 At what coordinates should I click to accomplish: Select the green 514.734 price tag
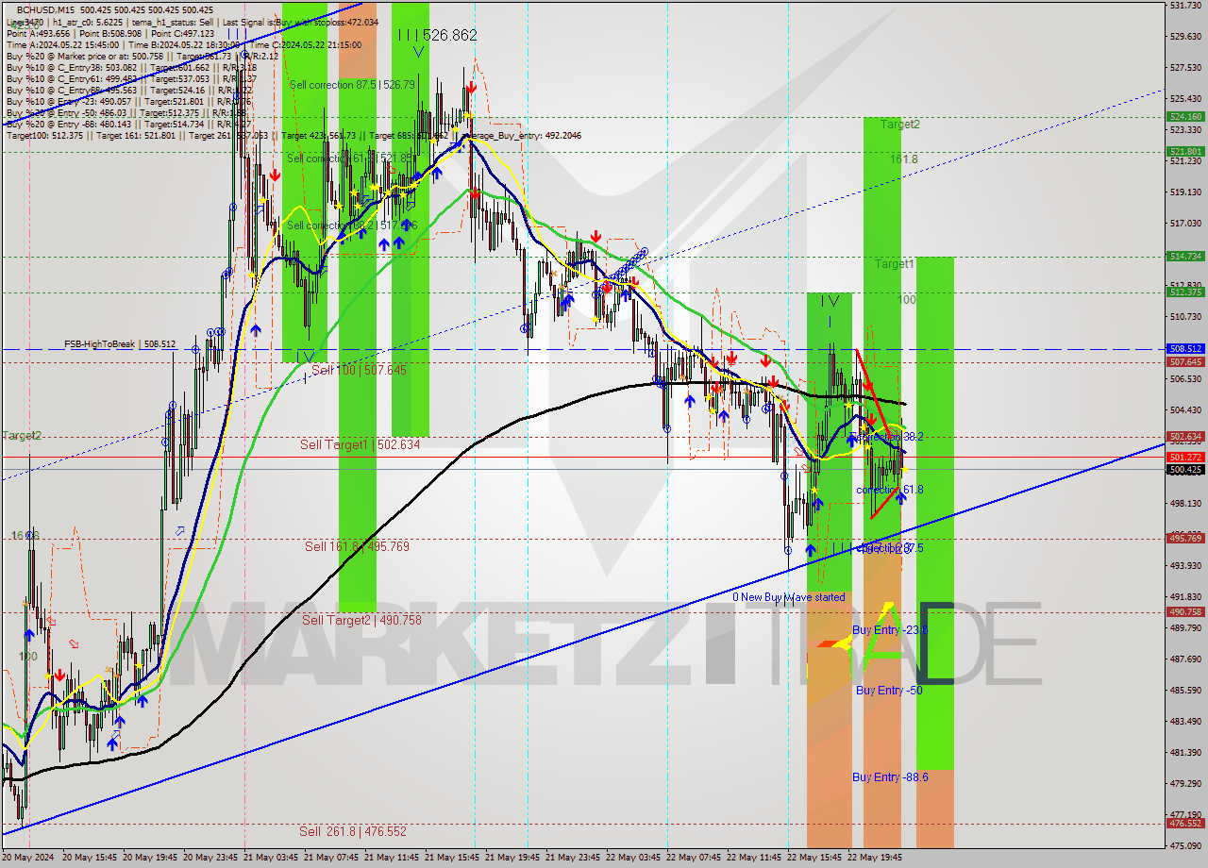point(1185,256)
